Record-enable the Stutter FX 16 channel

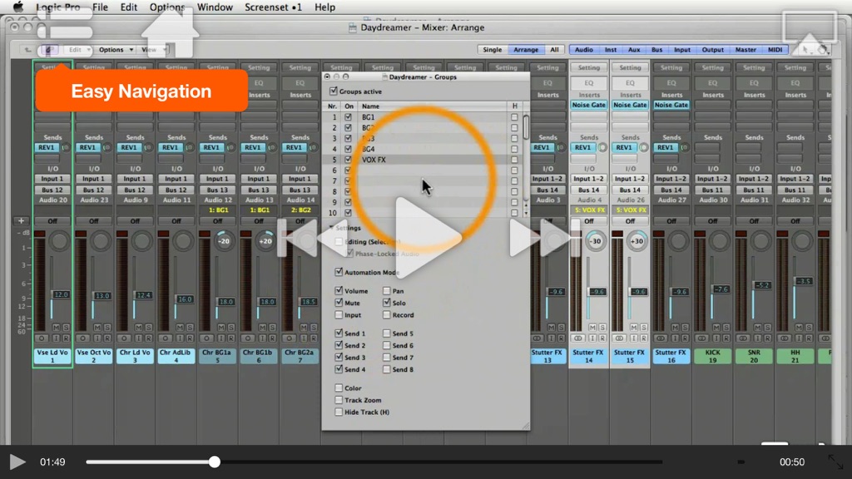(685, 338)
